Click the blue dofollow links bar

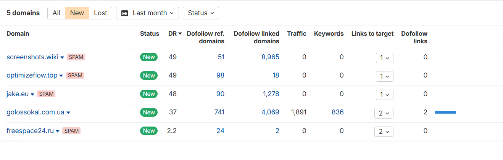445,112
